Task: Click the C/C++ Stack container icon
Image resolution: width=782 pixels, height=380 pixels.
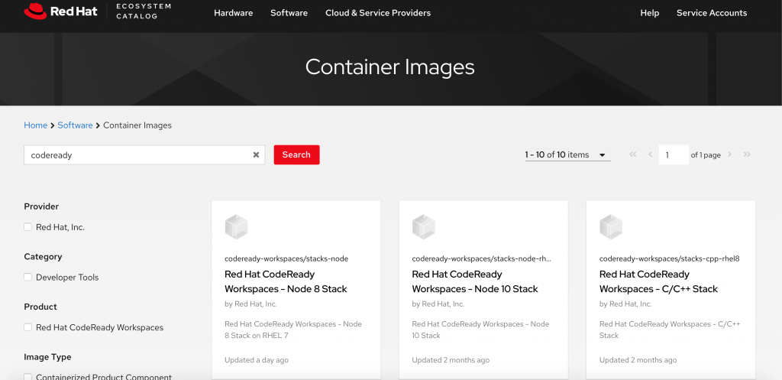Action: tap(611, 227)
